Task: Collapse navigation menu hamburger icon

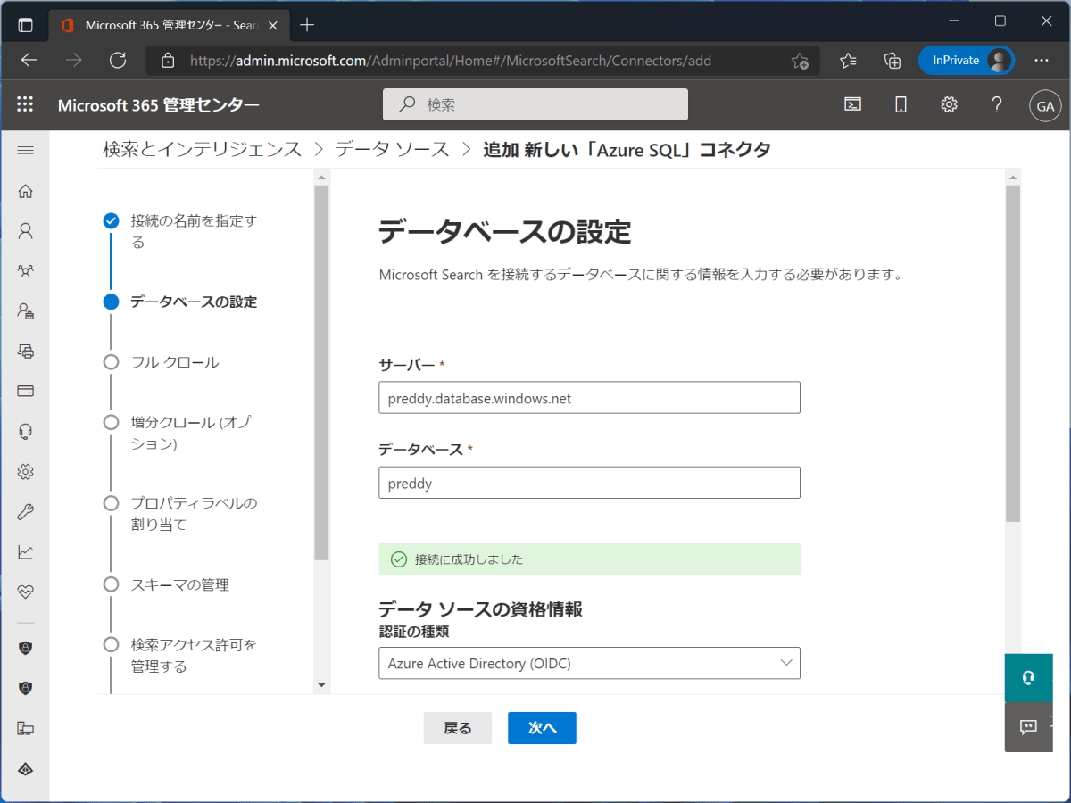Action: [x=25, y=150]
